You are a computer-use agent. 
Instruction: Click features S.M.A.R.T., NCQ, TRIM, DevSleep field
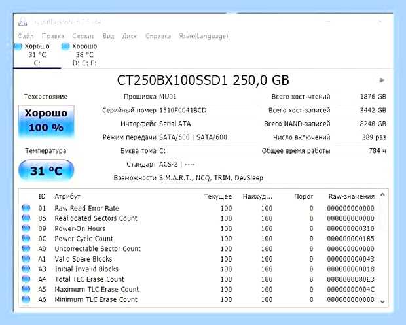tap(211, 178)
